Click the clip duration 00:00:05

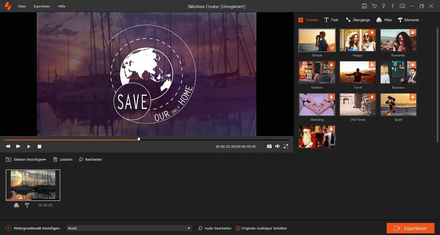click(45, 205)
